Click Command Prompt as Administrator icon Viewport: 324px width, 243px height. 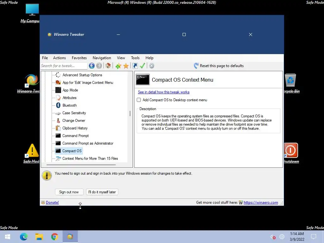pyautogui.click(x=58, y=143)
